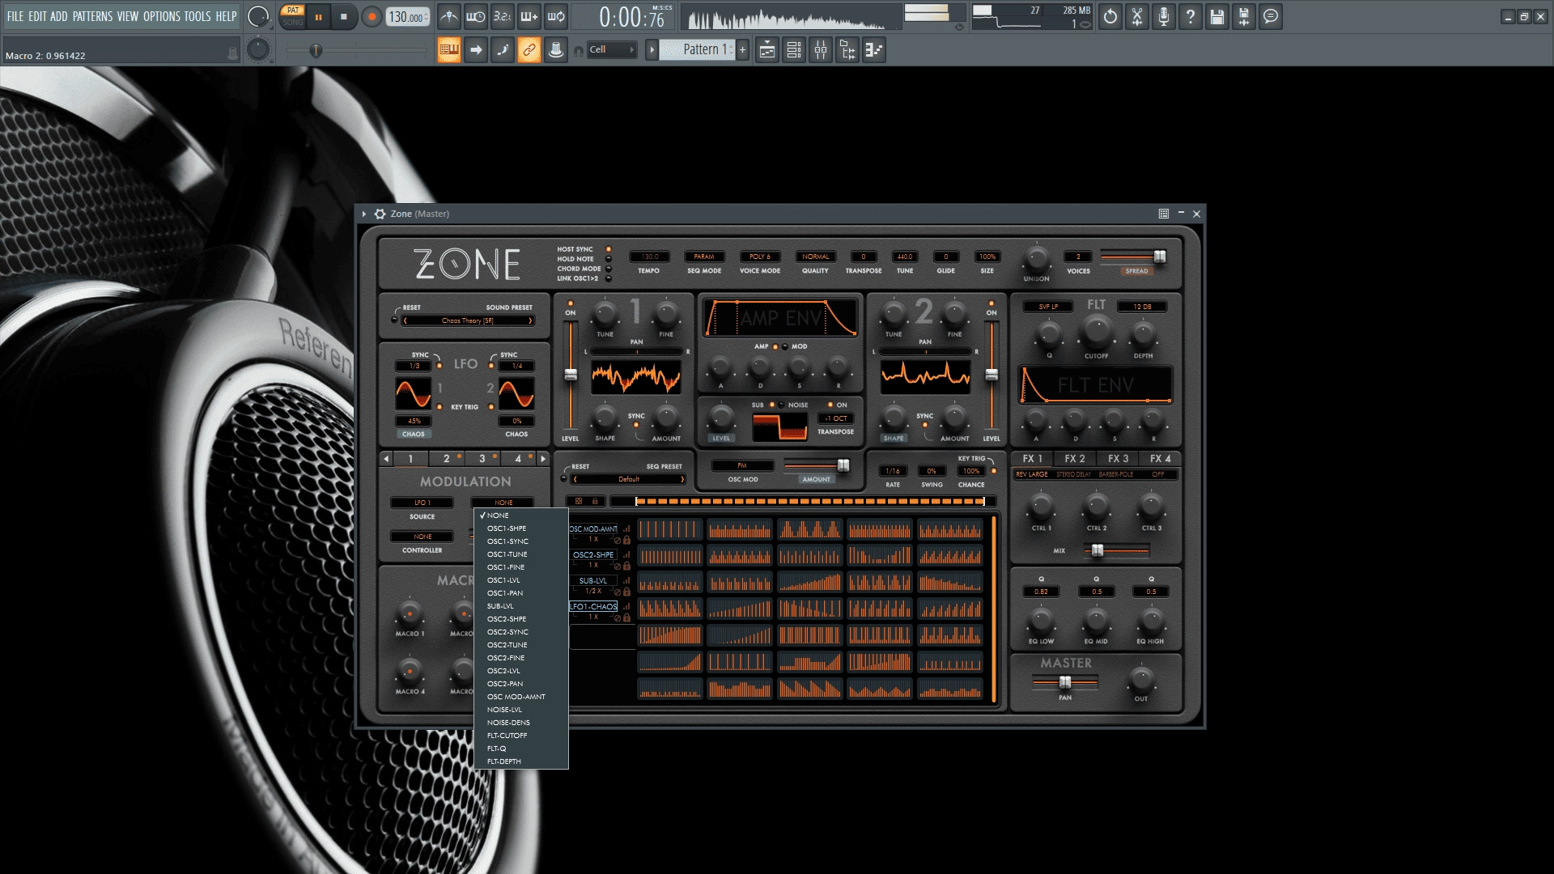Image resolution: width=1554 pixels, height=874 pixels.
Task: Switch PAT/SONG mode toggle
Action: coord(293,16)
